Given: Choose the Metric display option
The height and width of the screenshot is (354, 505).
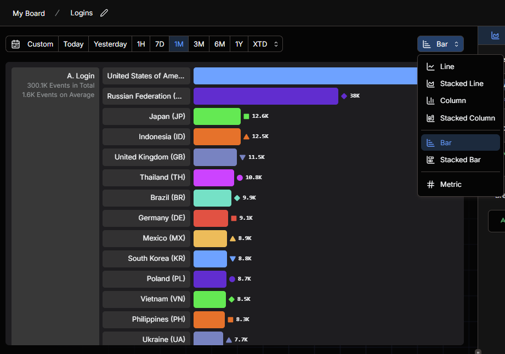Looking at the screenshot, I should pyautogui.click(x=460, y=185).
